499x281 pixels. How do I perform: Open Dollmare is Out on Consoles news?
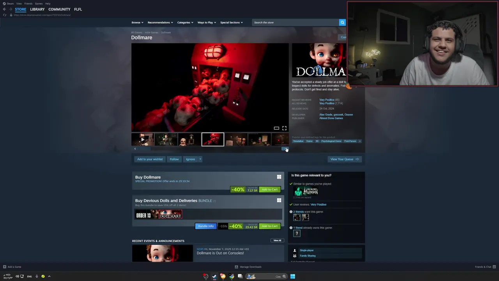click(x=220, y=253)
